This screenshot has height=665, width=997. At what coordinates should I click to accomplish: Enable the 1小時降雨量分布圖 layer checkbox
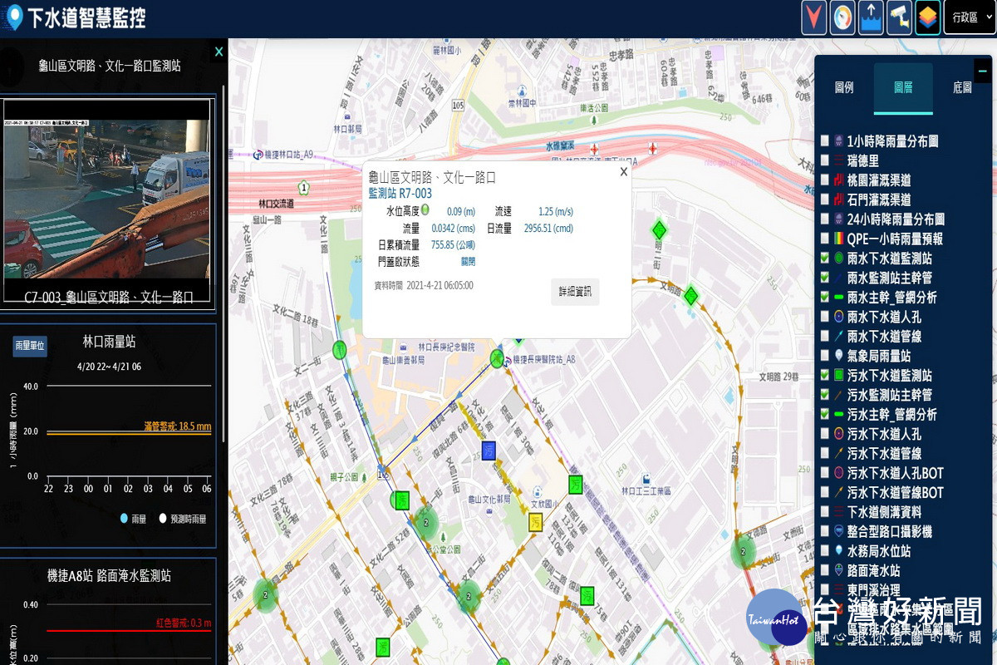coord(824,141)
